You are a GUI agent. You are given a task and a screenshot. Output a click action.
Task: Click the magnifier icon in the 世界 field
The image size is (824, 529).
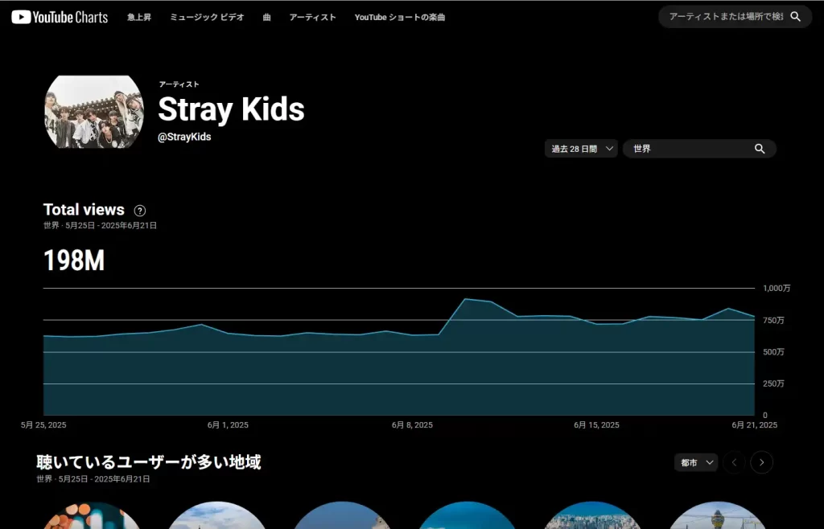(x=759, y=149)
